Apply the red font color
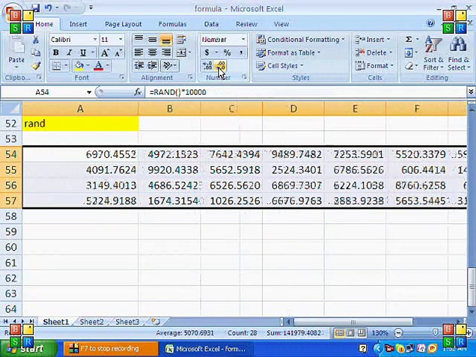 [98, 65]
